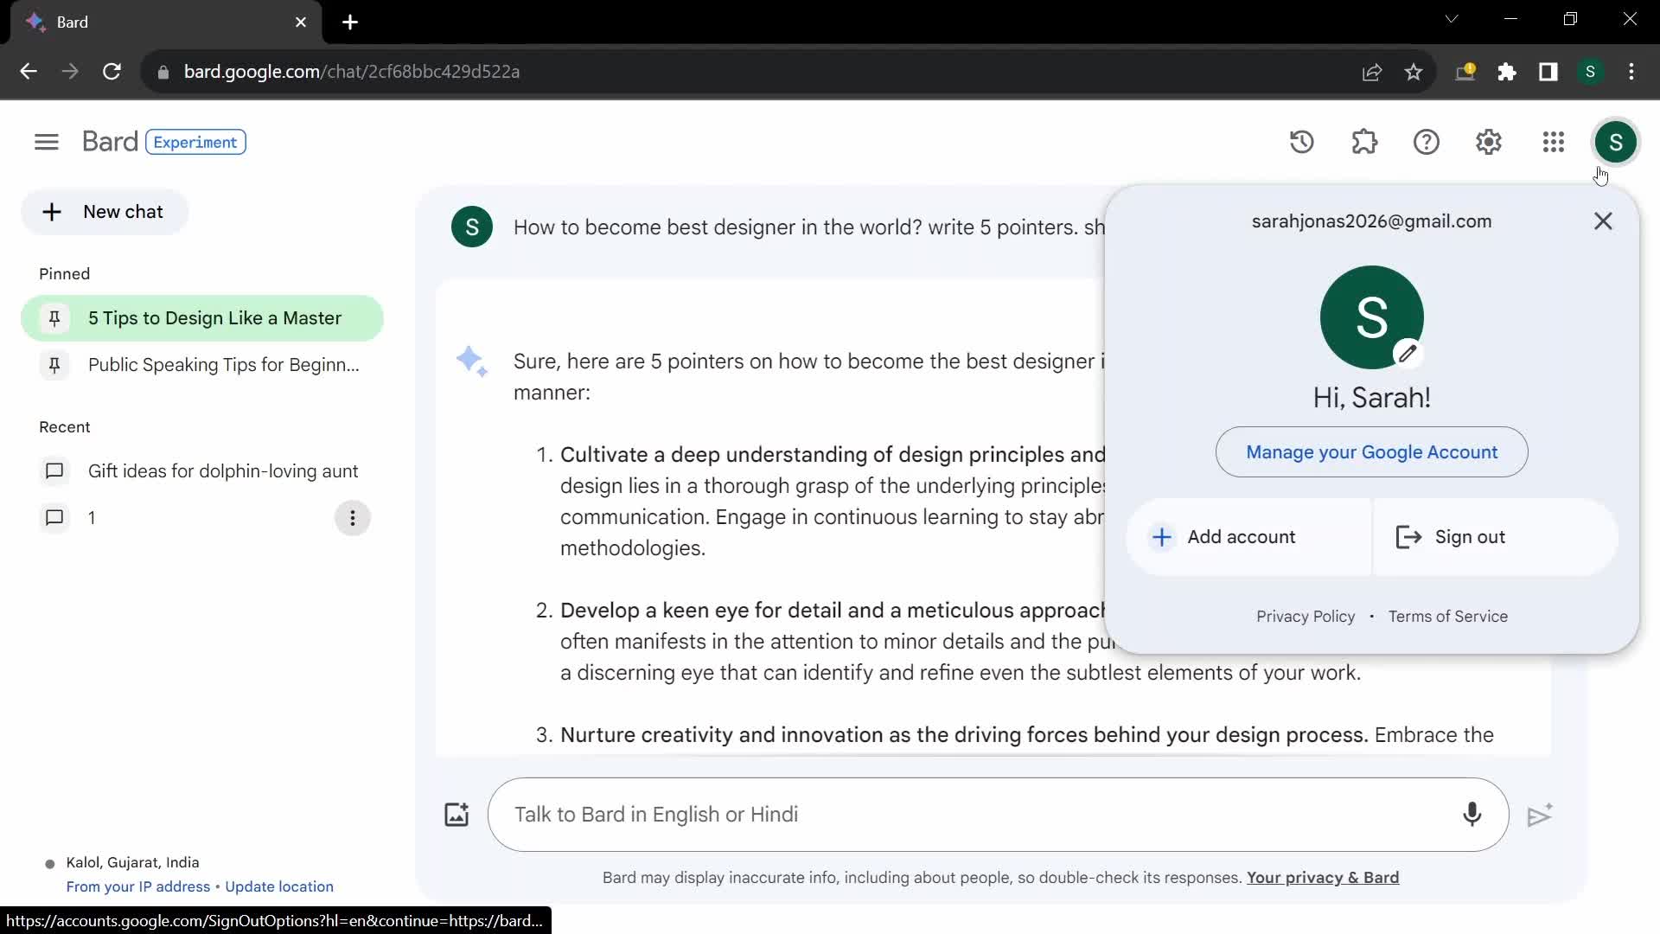
Task: Open the Privacy Policy link
Action: pyautogui.click(x=1306, y=617)
